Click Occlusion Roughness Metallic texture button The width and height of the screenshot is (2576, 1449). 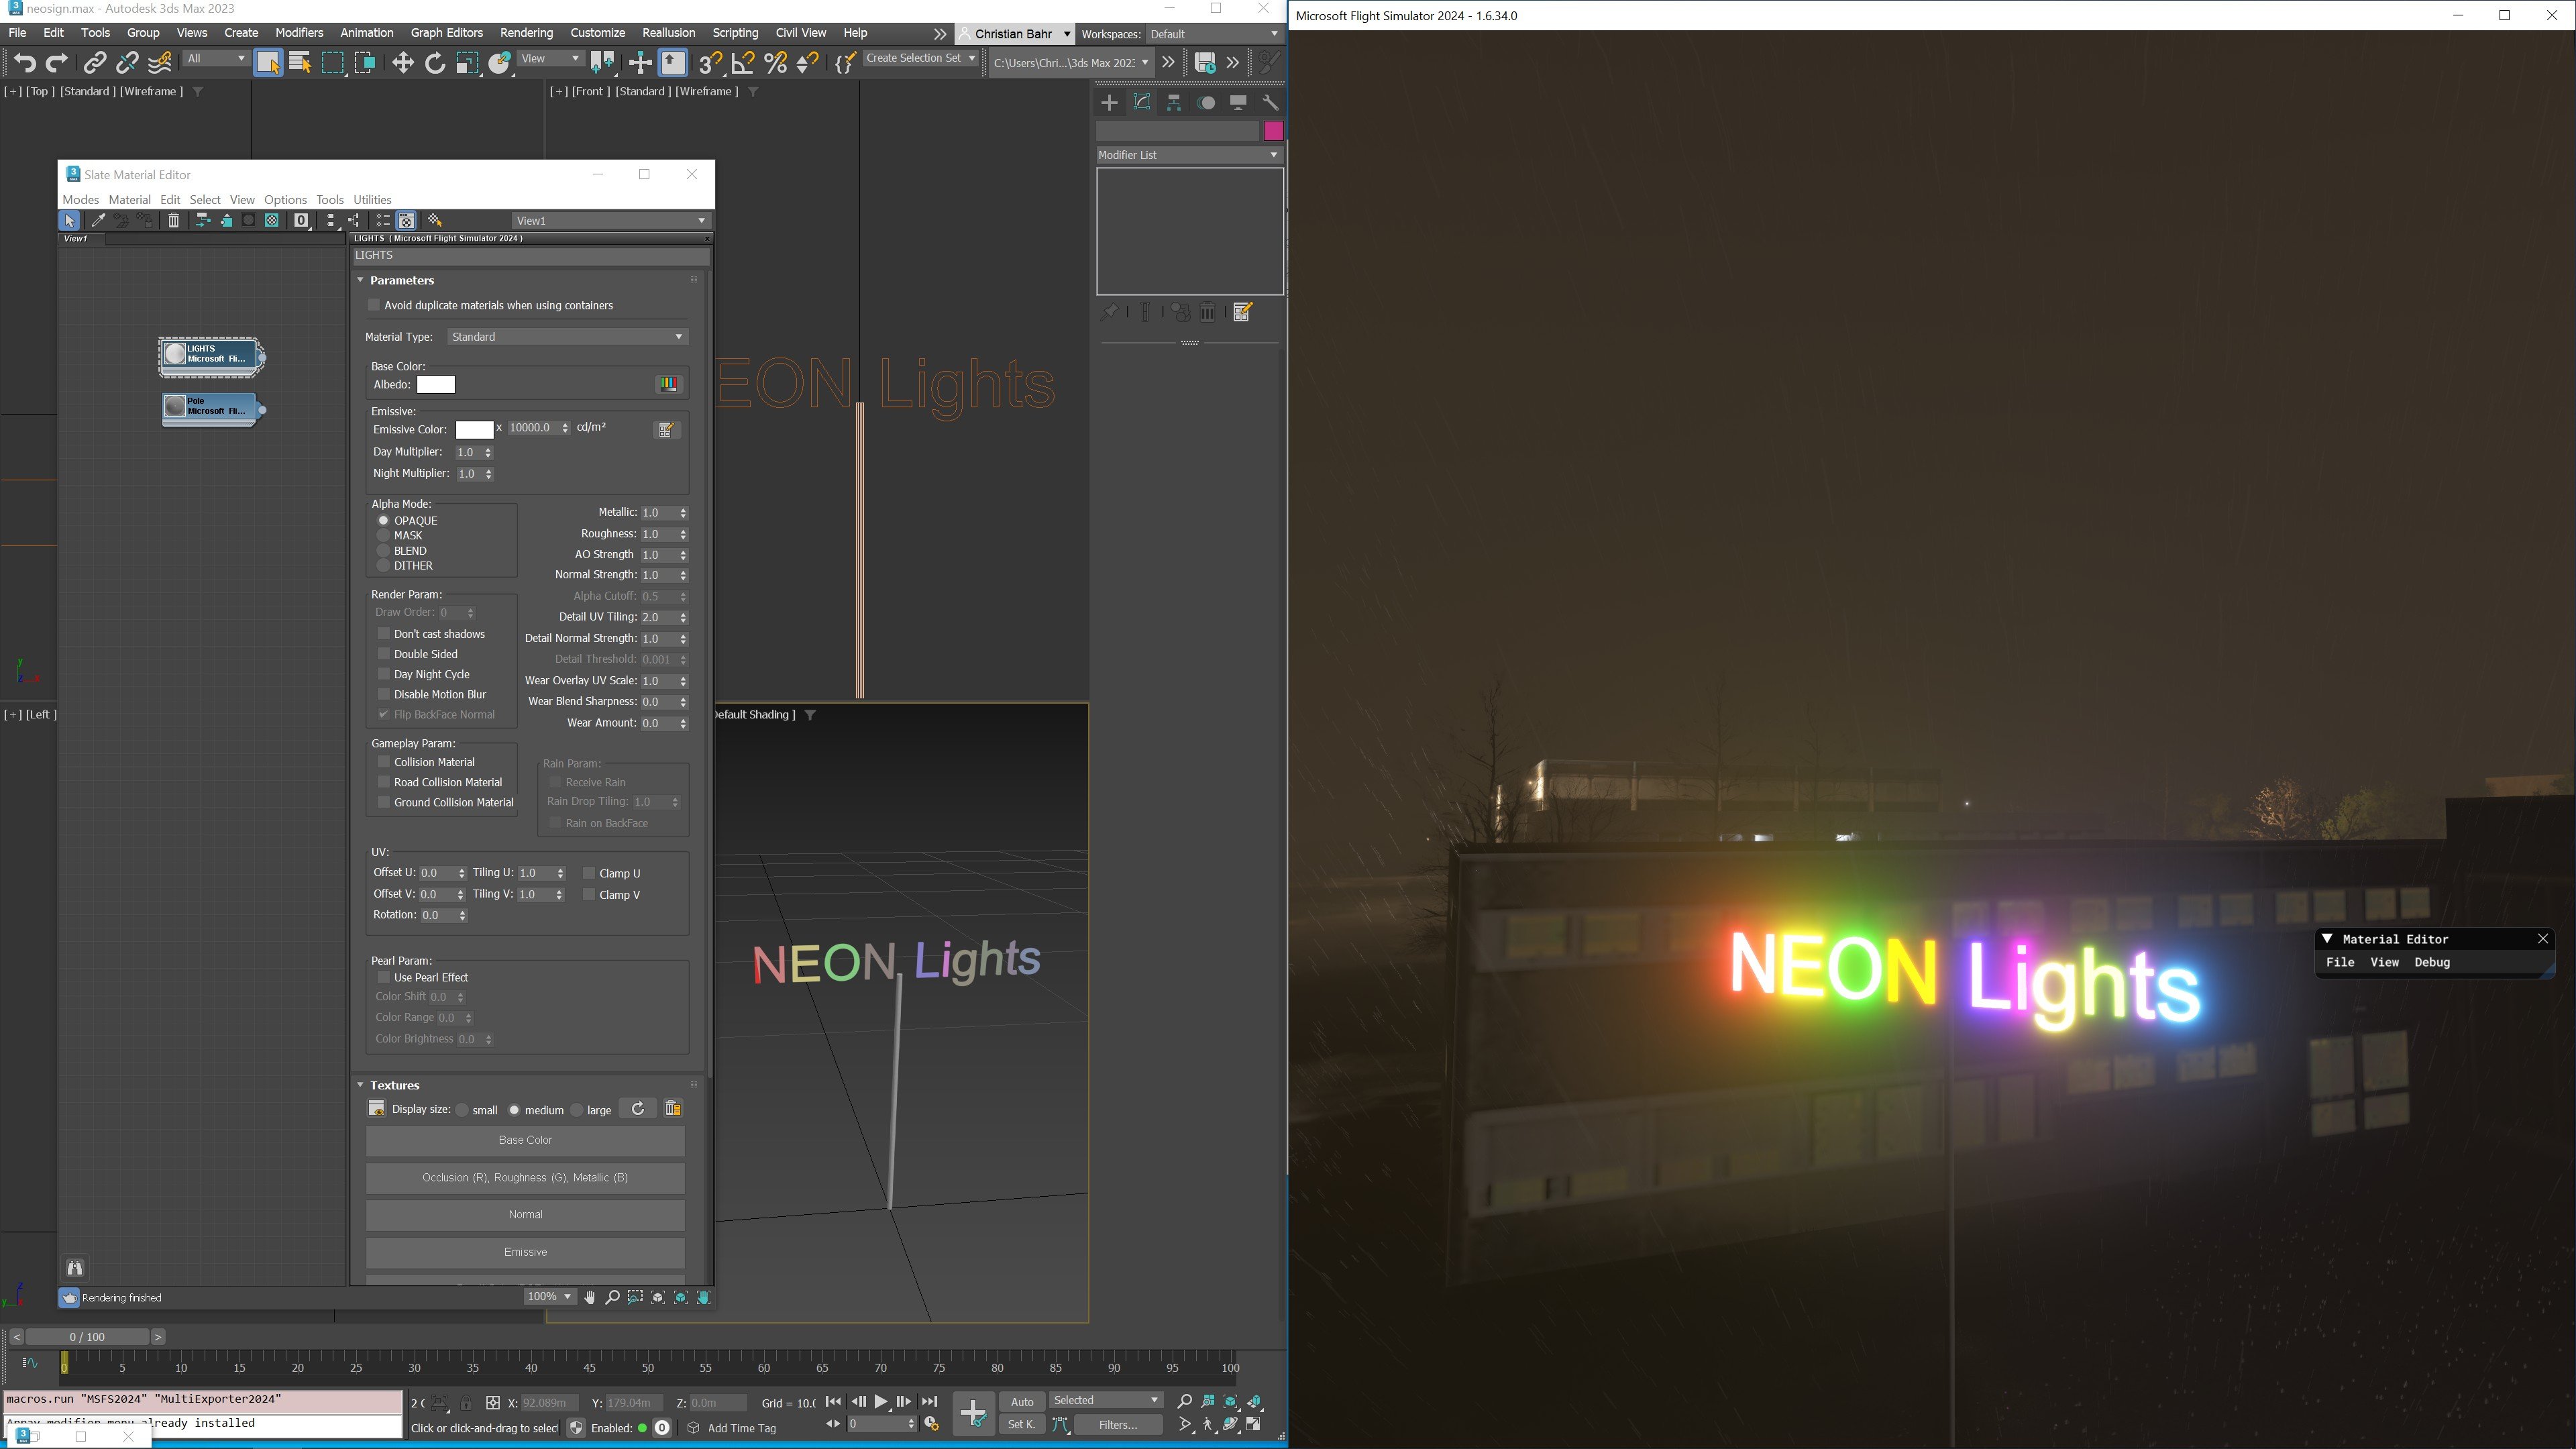click(525, 1177)
